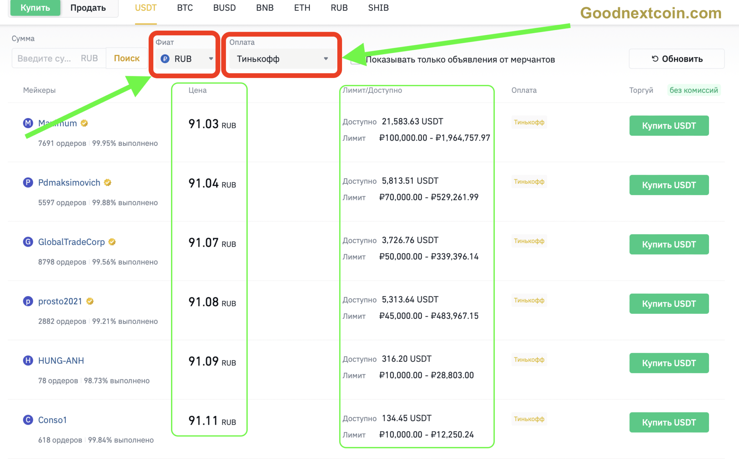The width and height of the screenshot is (739, 459).
Task: Click Купить USDT for prosto2021 offer
Action: pos(669,304)
